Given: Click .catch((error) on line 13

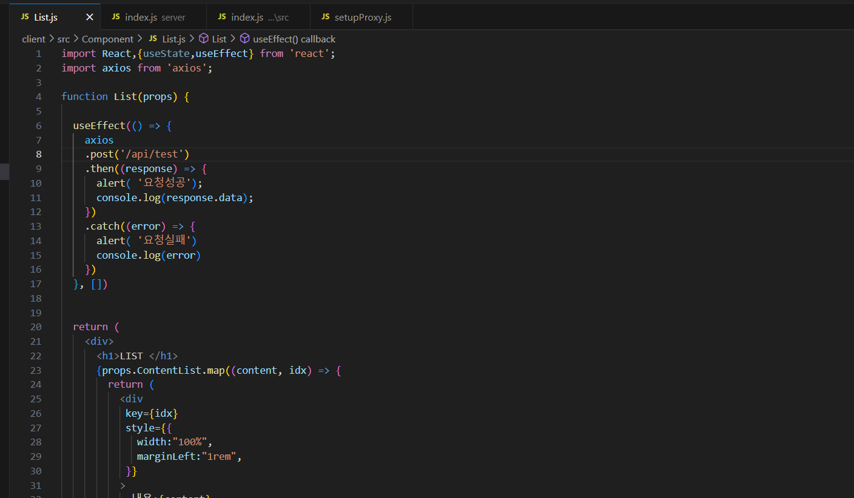Looking at the screenshot, I should coord(126,226).
